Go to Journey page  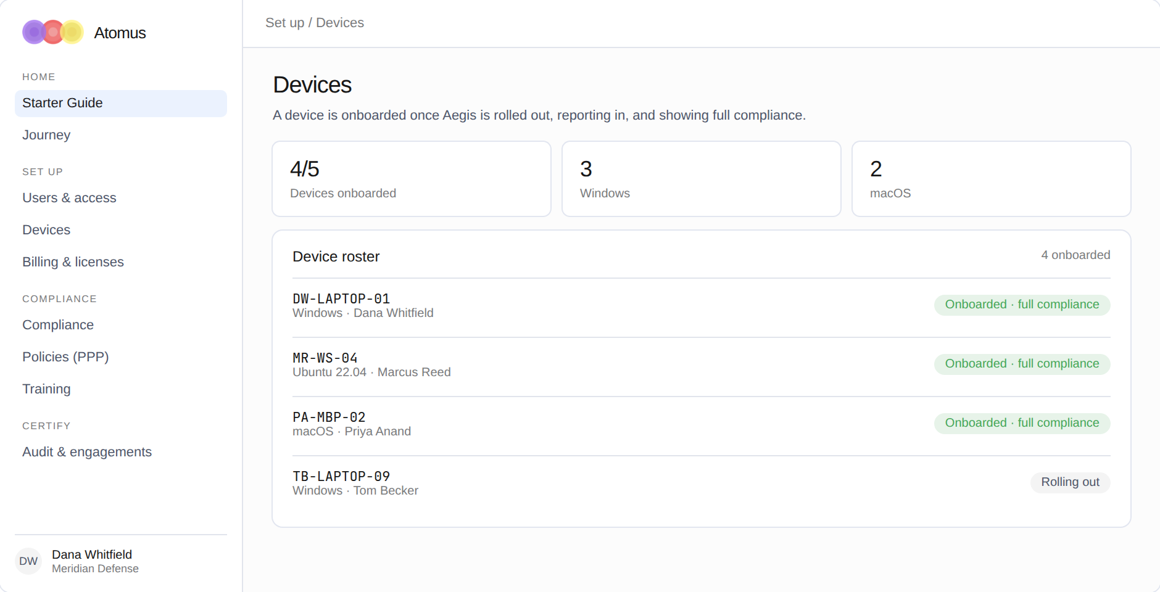pos(121,136)
